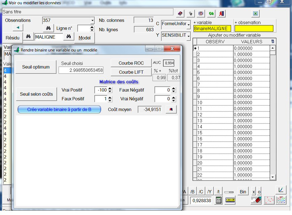
Task: Open the Observations dropdown showing 357
Action: [92, 21]
